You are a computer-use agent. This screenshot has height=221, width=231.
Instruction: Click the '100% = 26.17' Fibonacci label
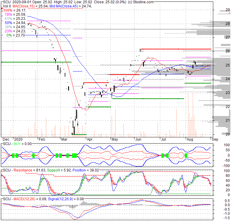pyautogui.click(x=15, y=10)
